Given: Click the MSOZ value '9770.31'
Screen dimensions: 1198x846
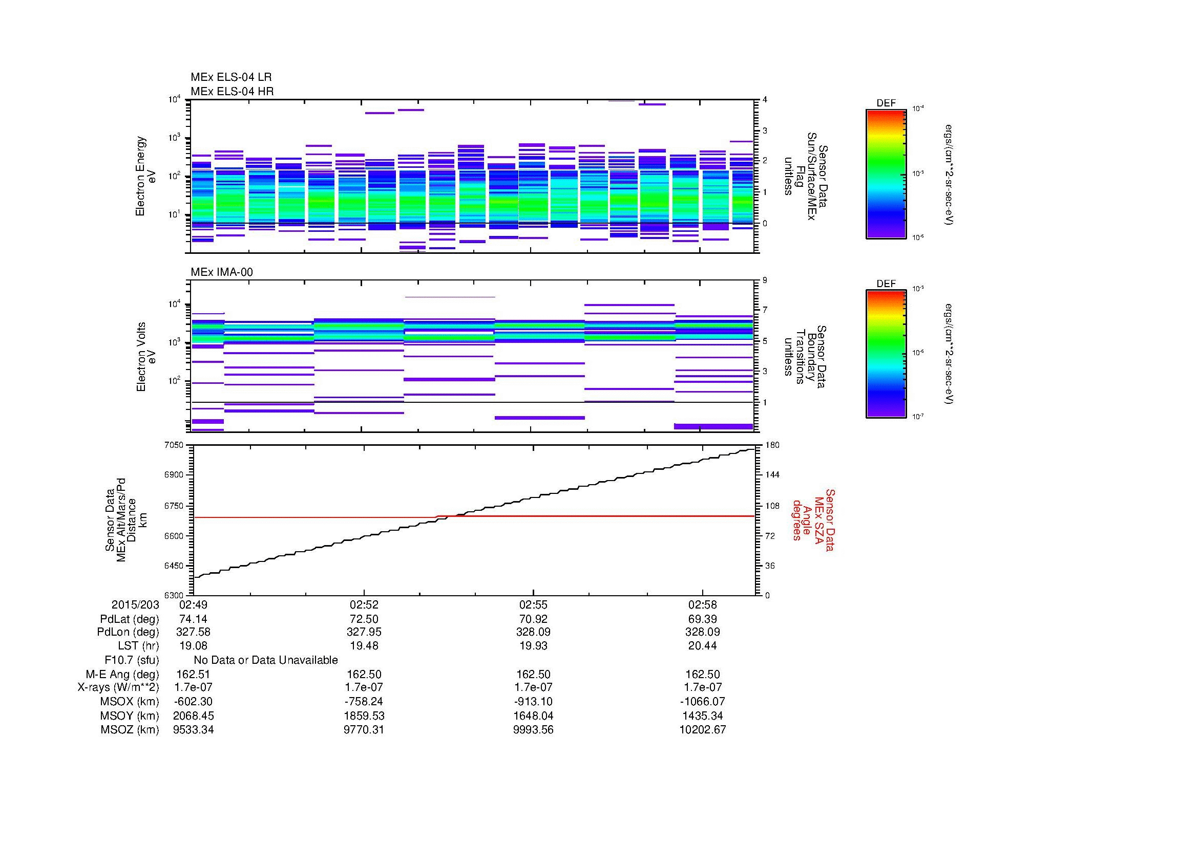Looking at the screenshot, I should [x=364, y=730].
